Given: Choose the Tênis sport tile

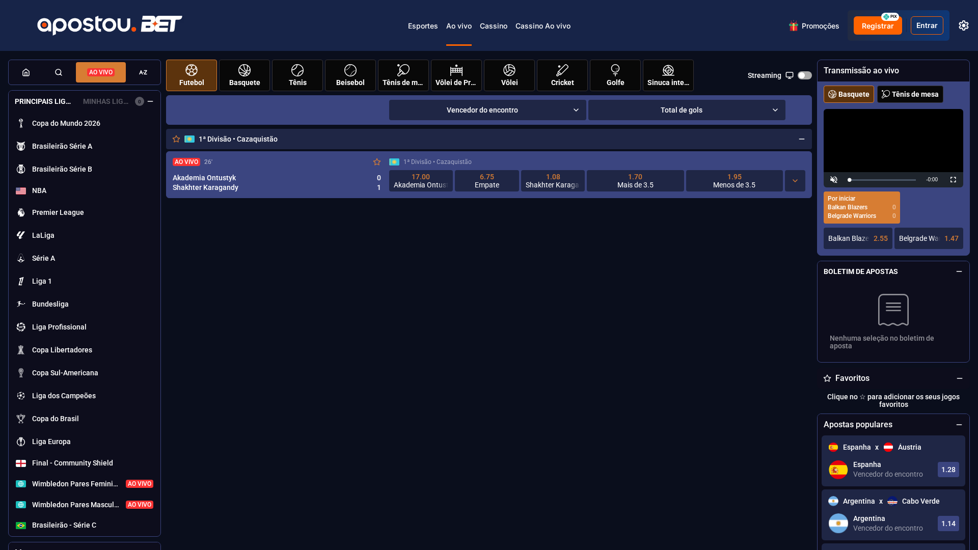Looking at the screenshot, I should click(x=297, y=75).
